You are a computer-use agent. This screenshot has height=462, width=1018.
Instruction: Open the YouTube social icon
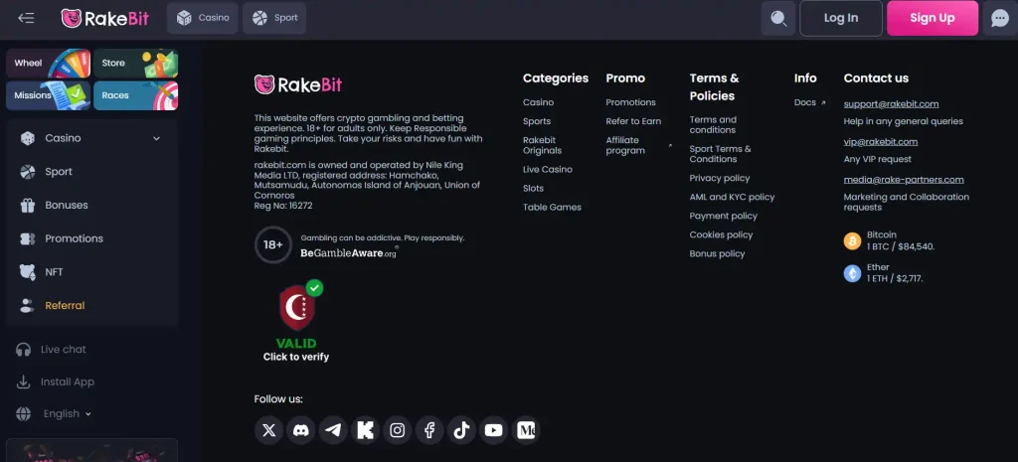click(x=493, y=430)
